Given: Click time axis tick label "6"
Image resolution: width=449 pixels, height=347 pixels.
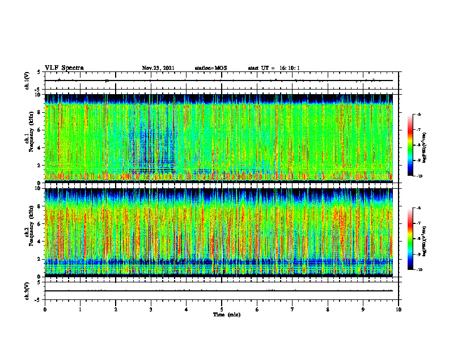Looking at the screenshot, I should coord(257,310).
